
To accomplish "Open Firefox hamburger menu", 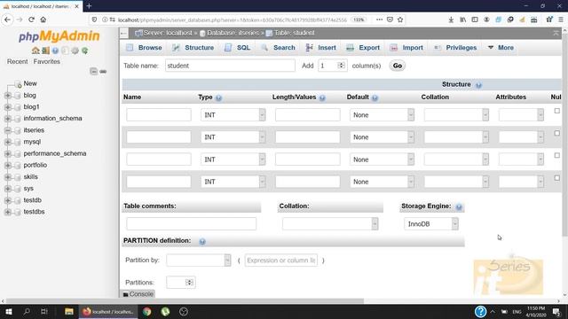I will 560,19.
